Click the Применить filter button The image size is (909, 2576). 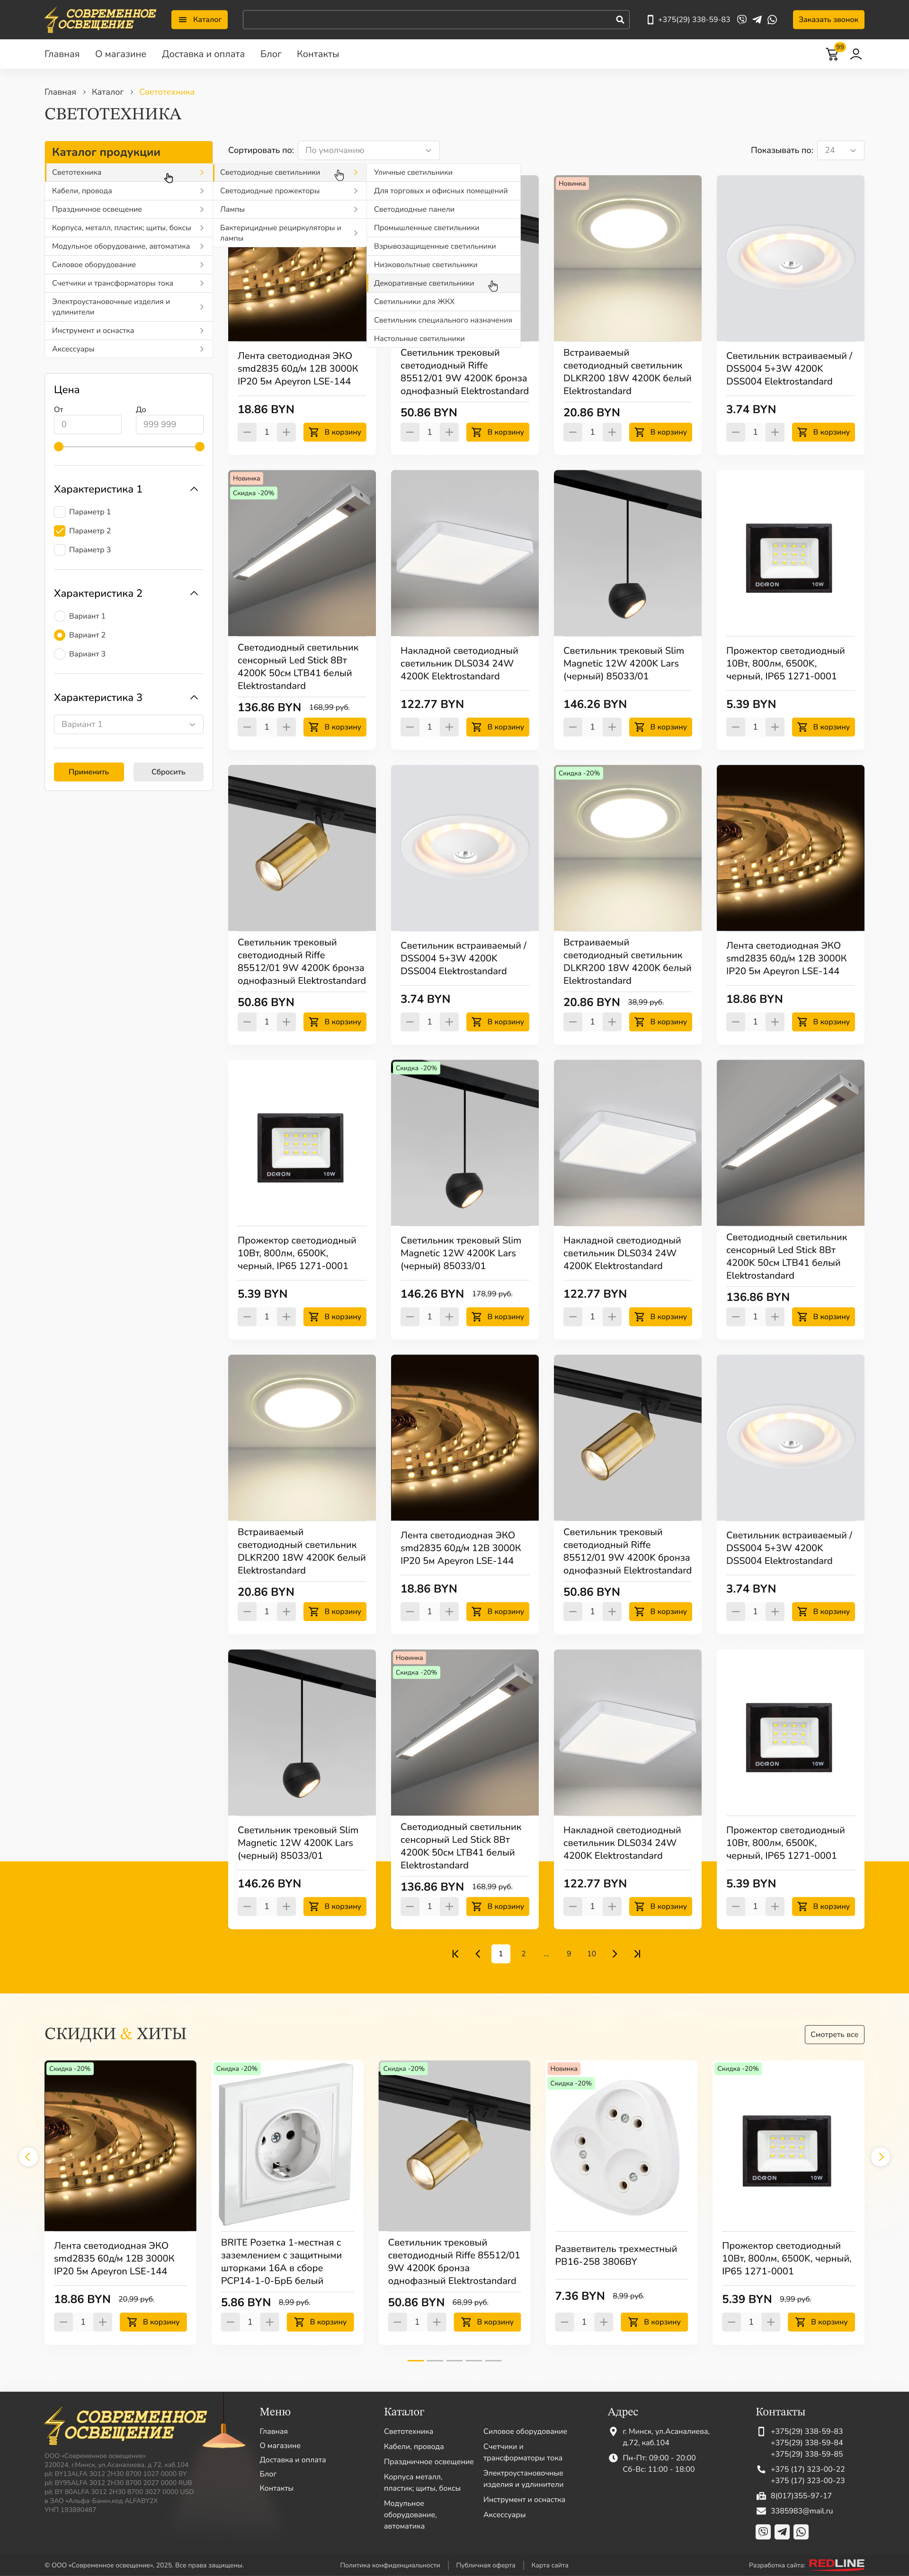pos(89,772)
